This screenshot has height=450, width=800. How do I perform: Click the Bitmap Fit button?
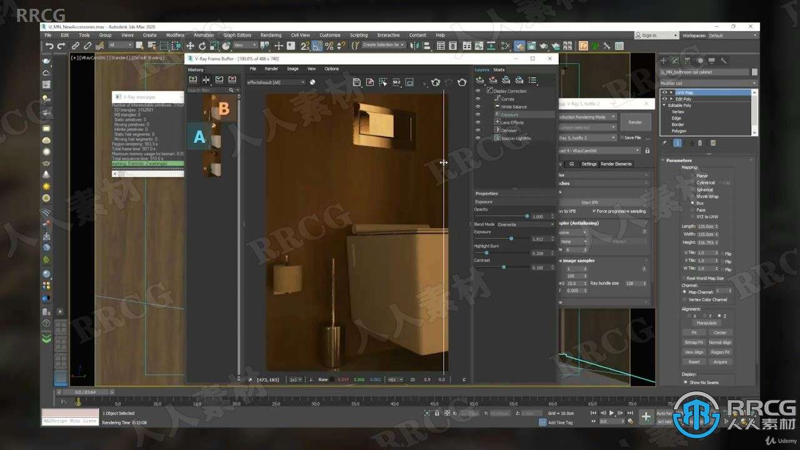pos(694,342)
